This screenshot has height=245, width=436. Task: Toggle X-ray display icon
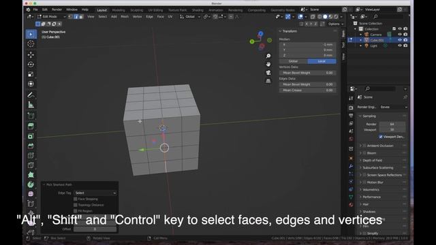313,16
